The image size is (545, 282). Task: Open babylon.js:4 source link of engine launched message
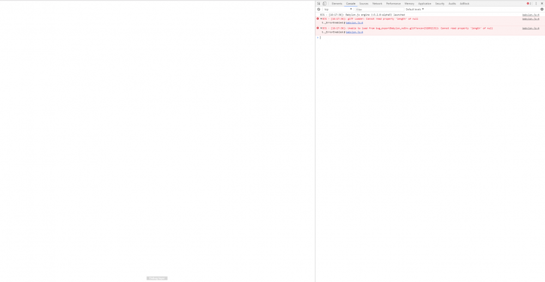pyautogui.click(x=531, y=15)
